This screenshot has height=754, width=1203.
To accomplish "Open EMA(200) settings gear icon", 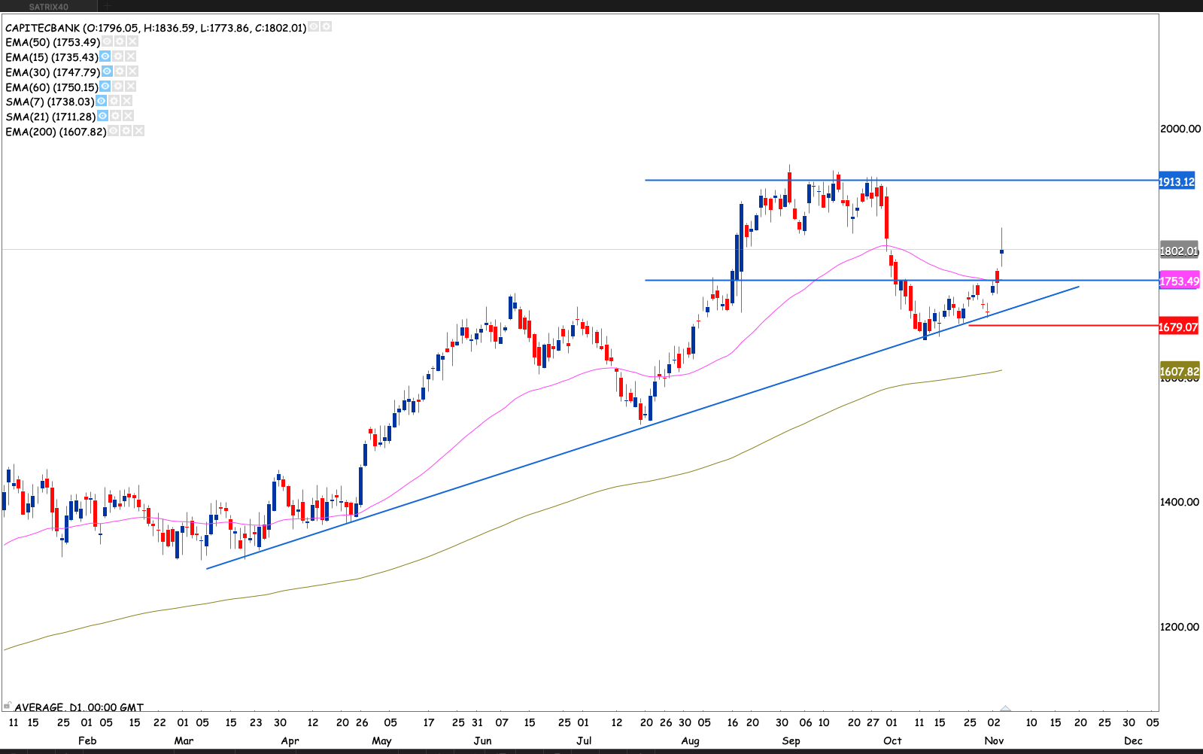I will click(x=126, y=132).
